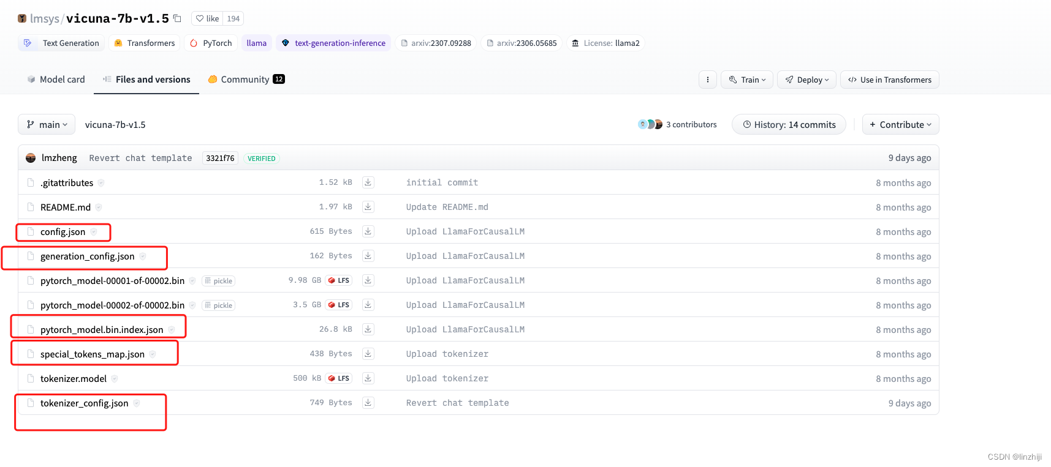Screen dimensions: 1051x467
Task: Open the initial commit message link
Action: pos(442,182)
